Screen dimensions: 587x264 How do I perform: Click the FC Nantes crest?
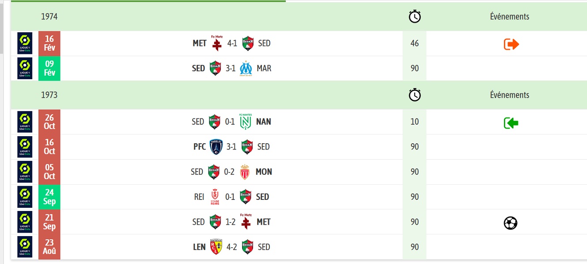(245, 121)
